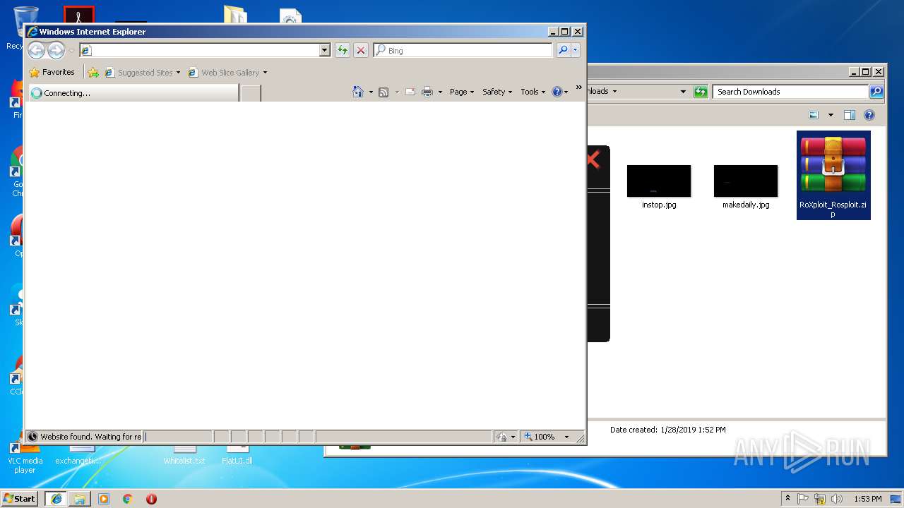
Task: Open the Safety menu
Action: [x=497, y=92]
